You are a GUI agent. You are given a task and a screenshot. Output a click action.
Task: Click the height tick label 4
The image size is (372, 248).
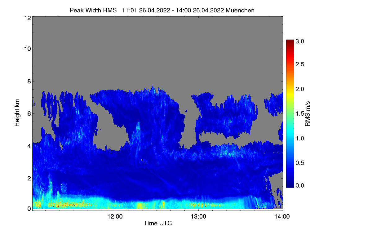point(29,146)
